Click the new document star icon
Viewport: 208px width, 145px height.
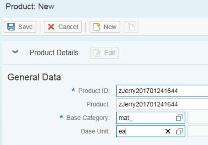point(97,27)
